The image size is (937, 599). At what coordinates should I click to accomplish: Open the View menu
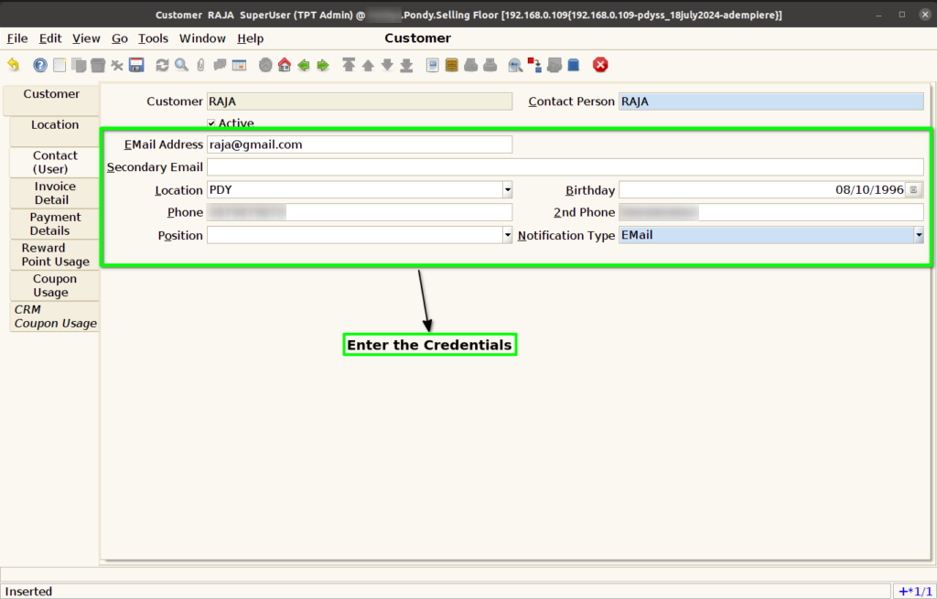(x=86, y=38)
